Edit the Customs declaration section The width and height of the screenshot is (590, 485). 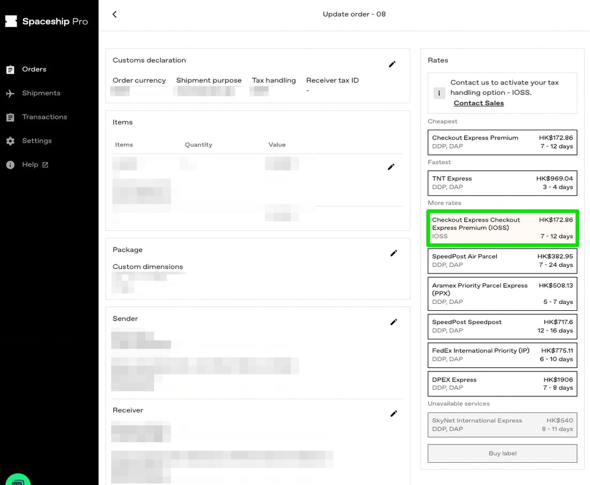(x=392, y=65)
